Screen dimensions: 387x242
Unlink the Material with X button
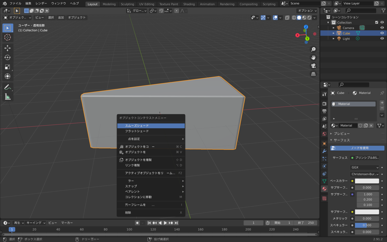click(x=371, y=126)
